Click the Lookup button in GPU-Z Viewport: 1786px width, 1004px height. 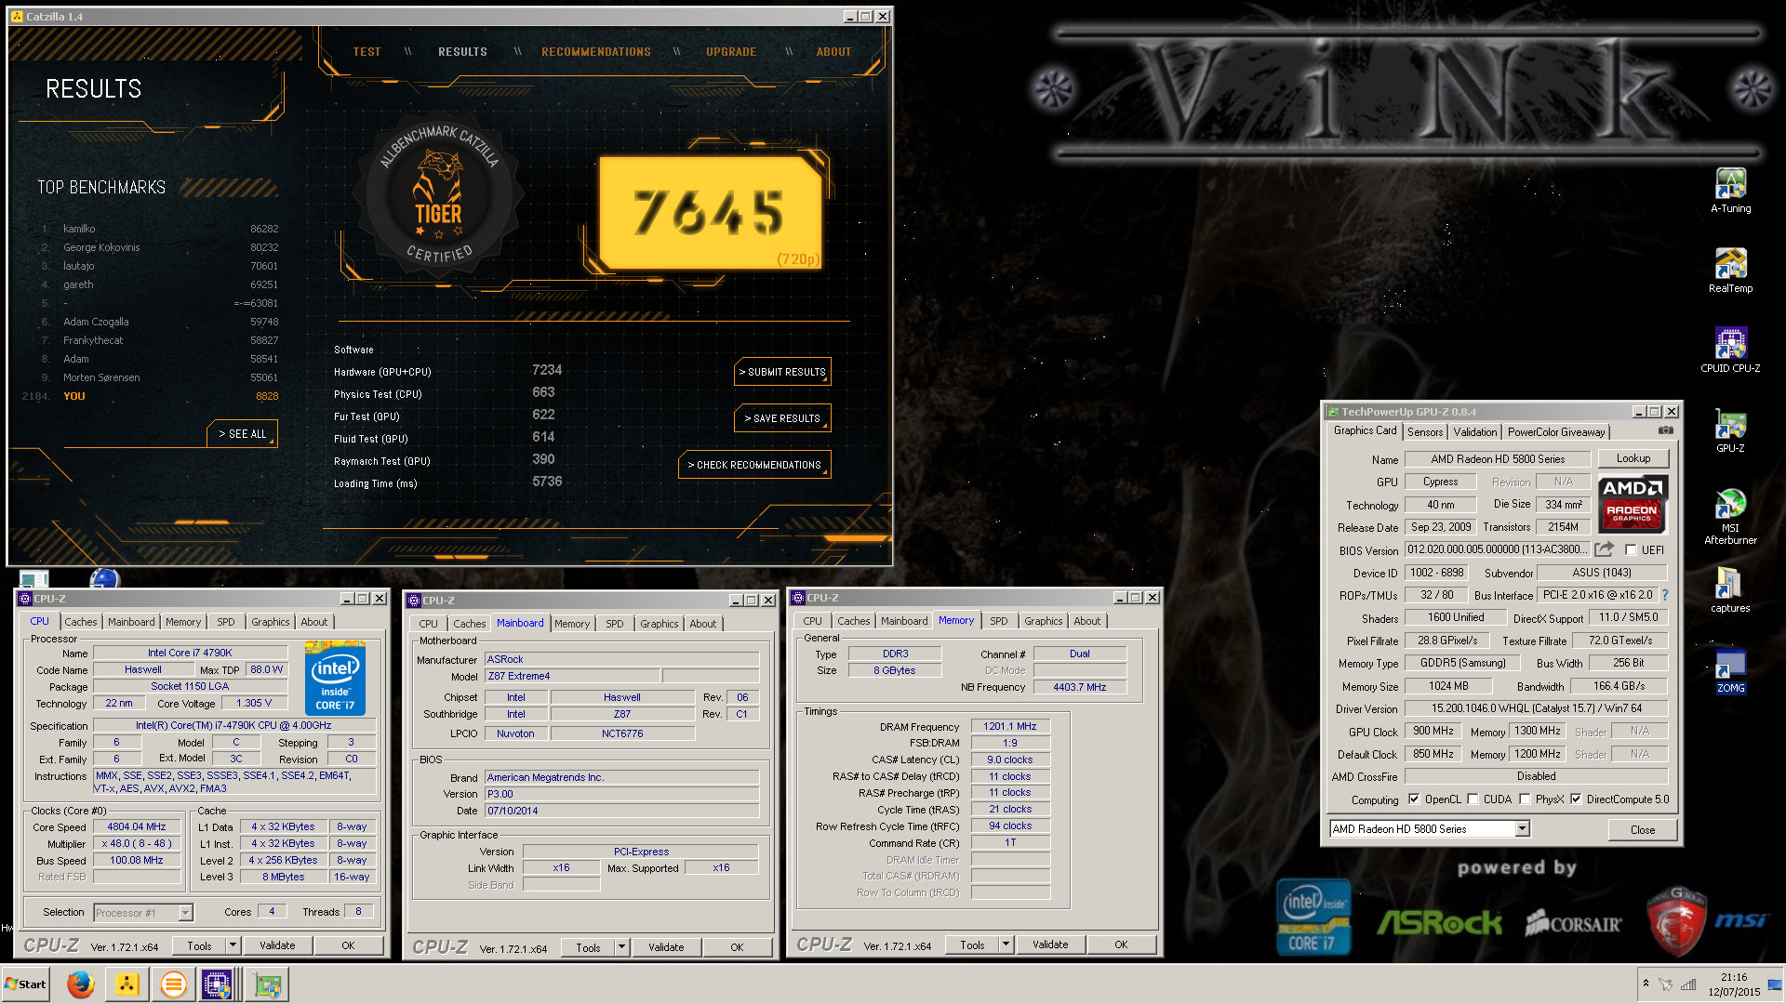pos(1633,458)
